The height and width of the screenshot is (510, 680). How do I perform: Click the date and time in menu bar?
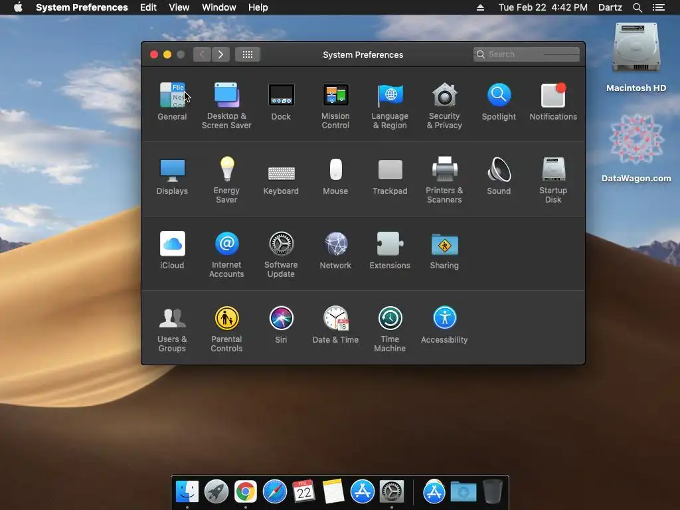[543, 7]
